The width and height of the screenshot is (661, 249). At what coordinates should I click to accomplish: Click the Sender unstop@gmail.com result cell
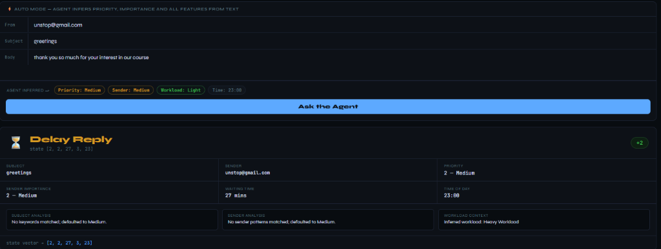tap(328, 170)
